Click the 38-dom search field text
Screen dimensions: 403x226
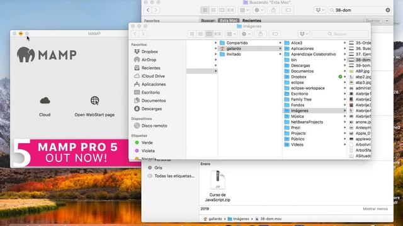(x=343, y=10)
